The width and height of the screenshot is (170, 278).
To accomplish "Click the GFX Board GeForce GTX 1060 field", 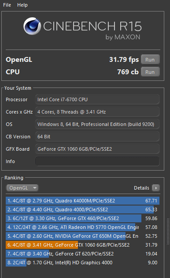I will [x=97, y=149].
